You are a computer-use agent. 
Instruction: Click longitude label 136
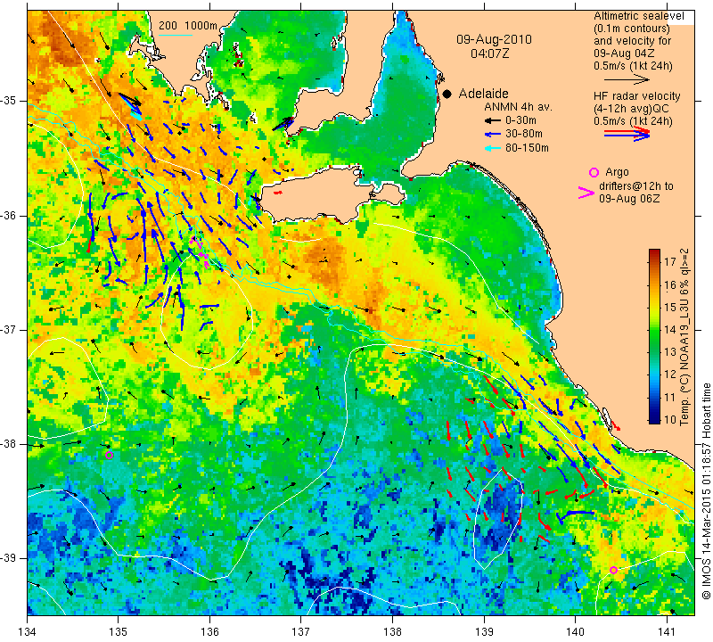209,632
